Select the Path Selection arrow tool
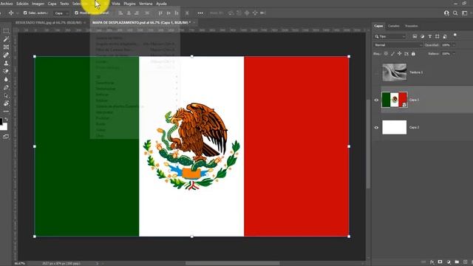The width and height of the screenshot is (473, 266). point(6,95)
